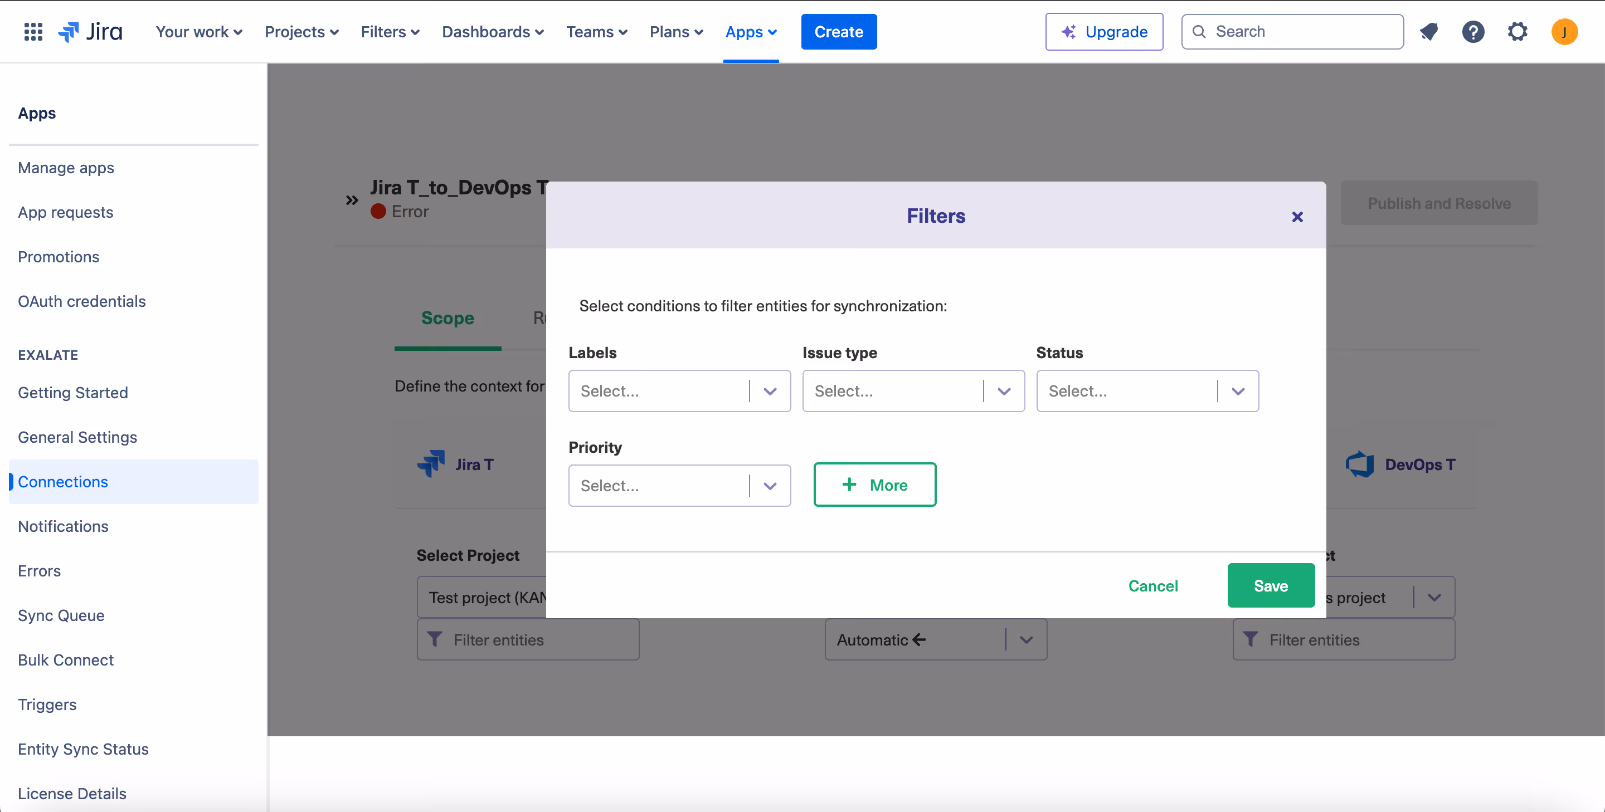Open the Projects menu
The image size is (1605, 812).
pos(301,32)
